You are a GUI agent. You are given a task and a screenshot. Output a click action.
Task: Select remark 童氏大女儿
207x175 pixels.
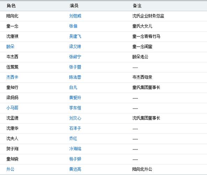pyautogui.click(x=142, y=26)
